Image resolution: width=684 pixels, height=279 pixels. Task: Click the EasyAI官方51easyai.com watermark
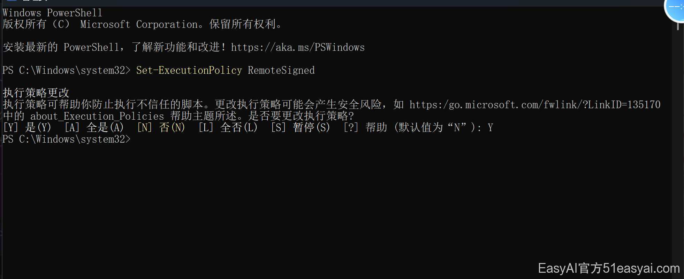pyautogui.click(x=609, y=268)
